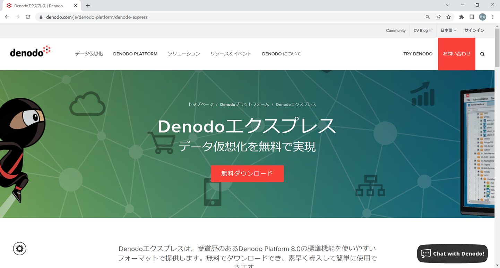Viewport: 500px width, 268px height.
Task: Click the browser profile avatar badge
Action: (x=482, y=17)
